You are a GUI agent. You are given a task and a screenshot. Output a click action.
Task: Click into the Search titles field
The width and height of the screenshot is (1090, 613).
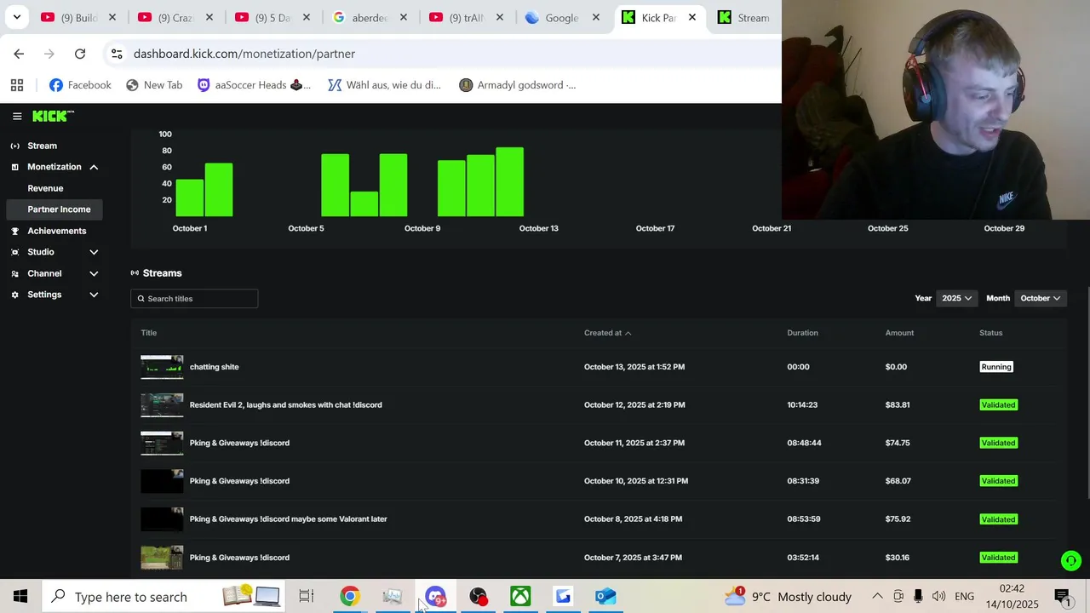point(194,299)
